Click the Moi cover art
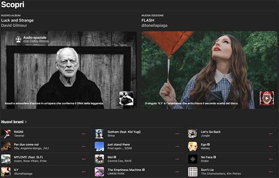 99,159
